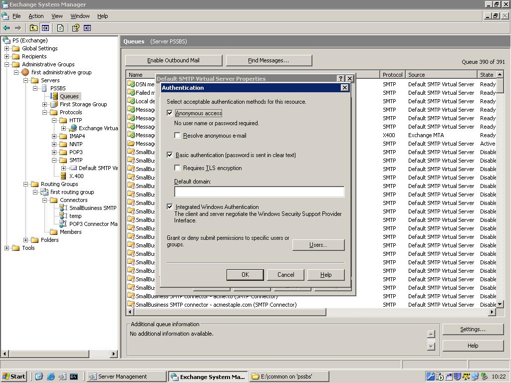The width and height of the screenshot is (511, 383).
Task: Click the Back arrow toolbar icon
Action: click(x=6, y=28)
